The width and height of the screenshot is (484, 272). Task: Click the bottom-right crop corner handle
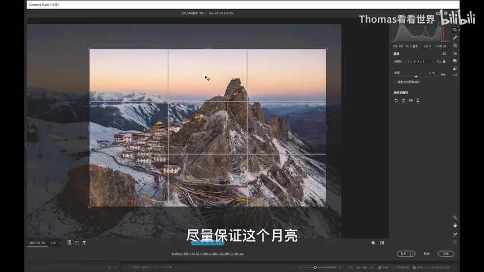point(326,207)
